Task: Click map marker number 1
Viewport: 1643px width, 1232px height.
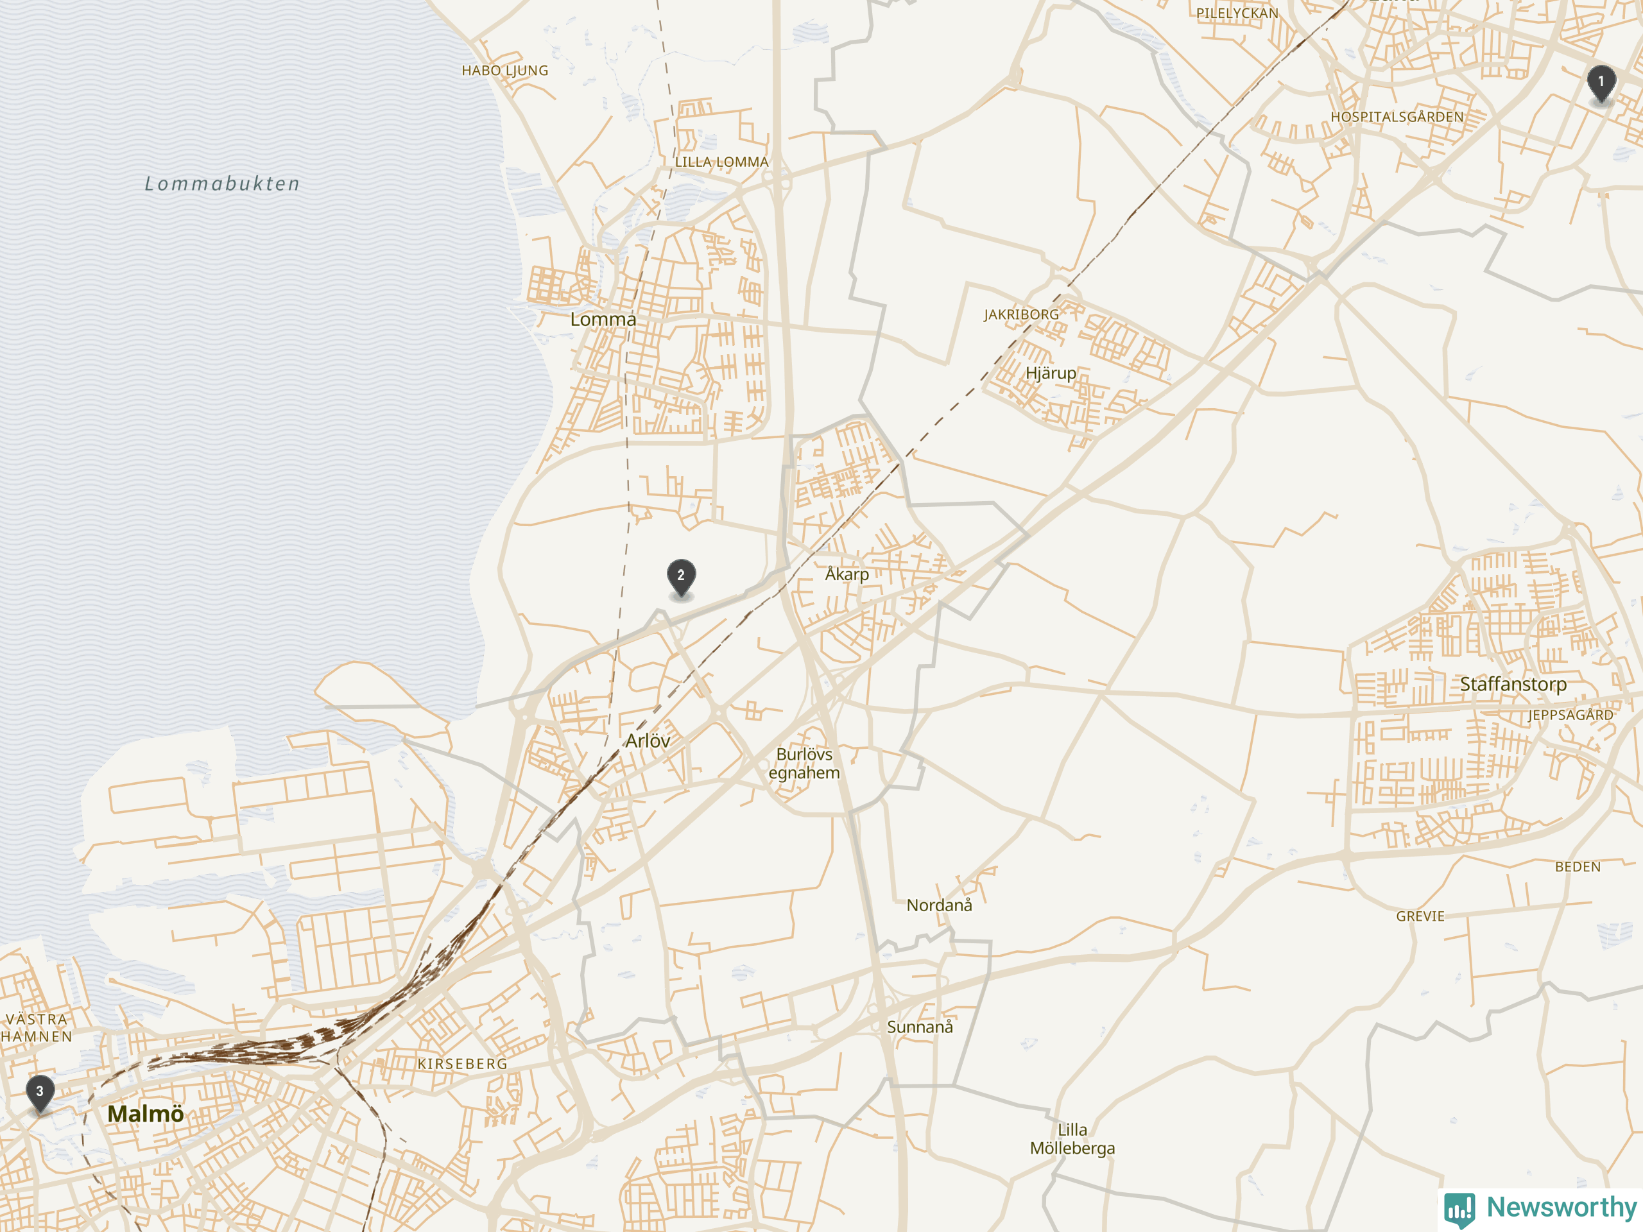Action: point(1601,84)
